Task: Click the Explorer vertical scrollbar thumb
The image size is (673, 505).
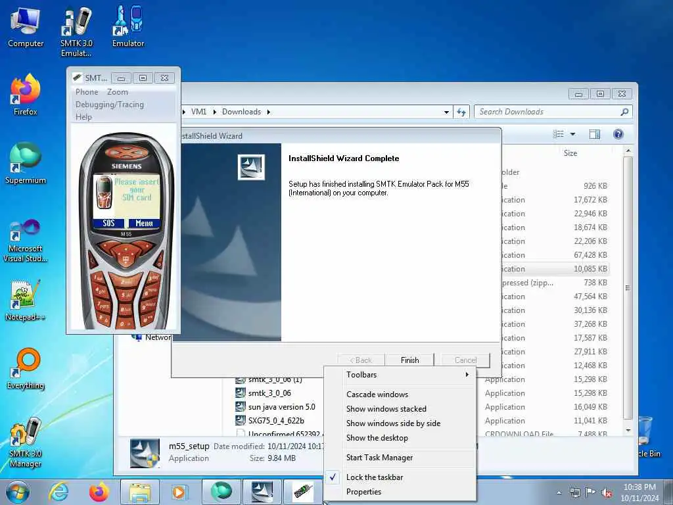Action: (x=628, y=287)
